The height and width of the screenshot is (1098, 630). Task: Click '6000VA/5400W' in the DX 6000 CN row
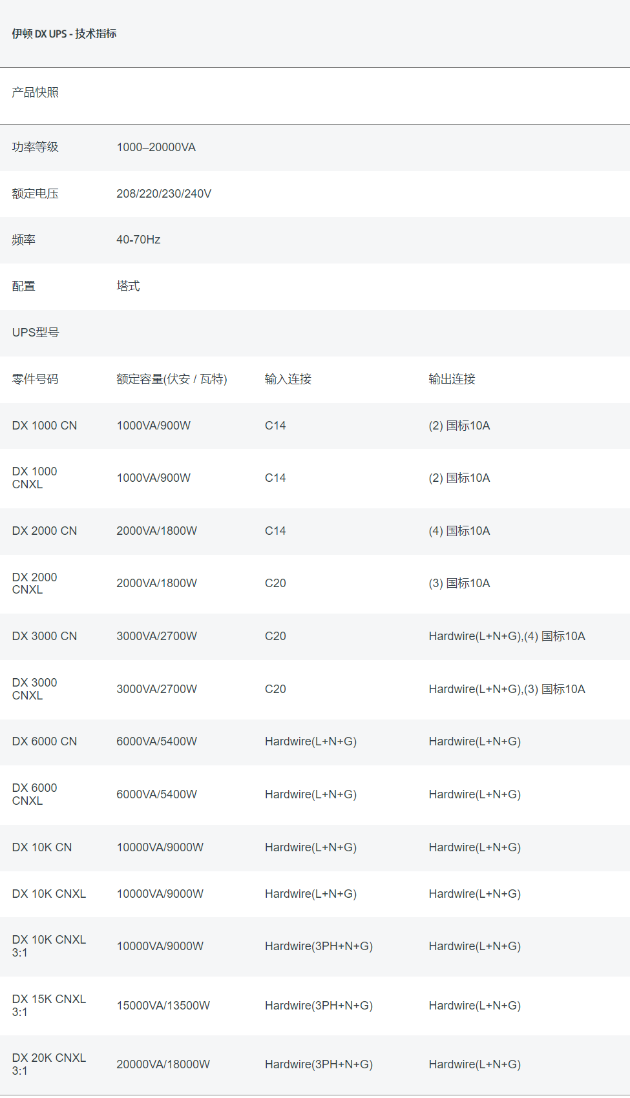(157, 741)
